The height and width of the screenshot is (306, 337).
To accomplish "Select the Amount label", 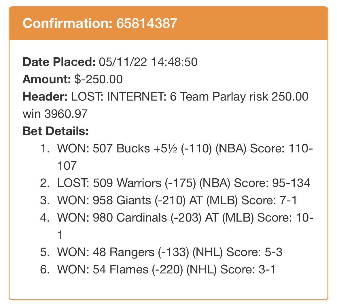I will pos(47,79).
